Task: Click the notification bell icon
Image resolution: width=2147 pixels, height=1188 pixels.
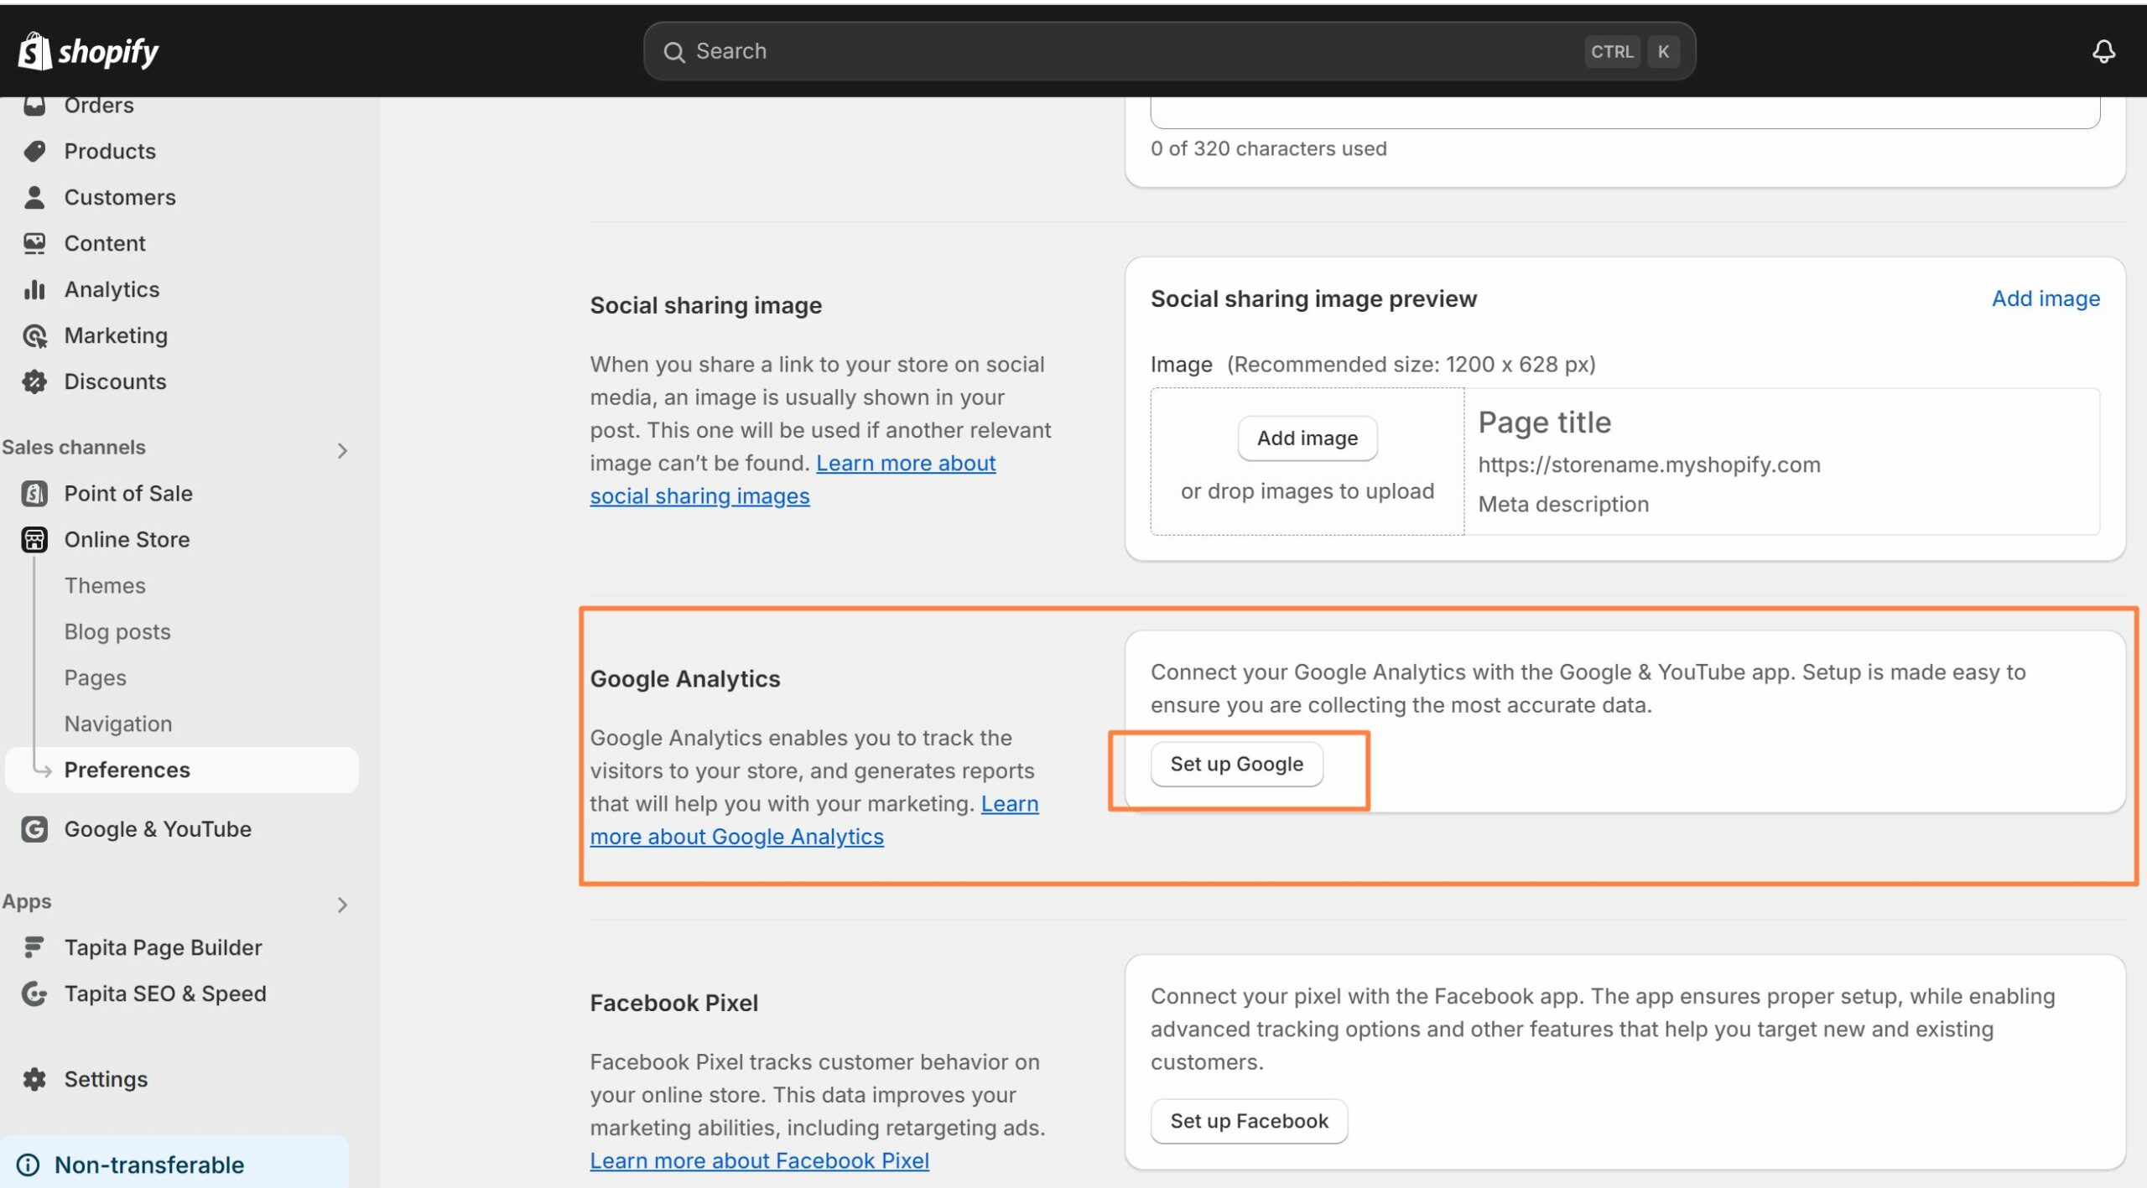Action: [2103, 49]
